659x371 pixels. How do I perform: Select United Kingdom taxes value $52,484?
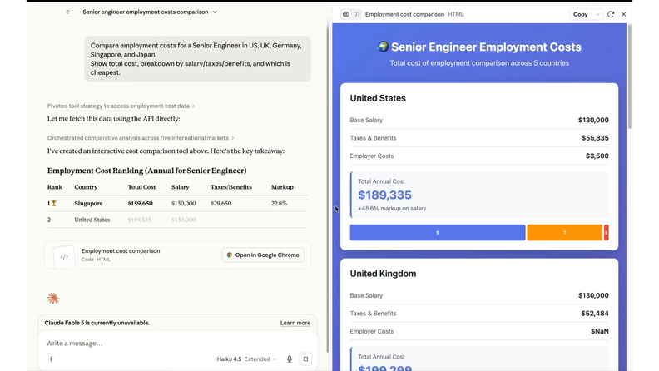pyautogui.click(x=595, y=314)
